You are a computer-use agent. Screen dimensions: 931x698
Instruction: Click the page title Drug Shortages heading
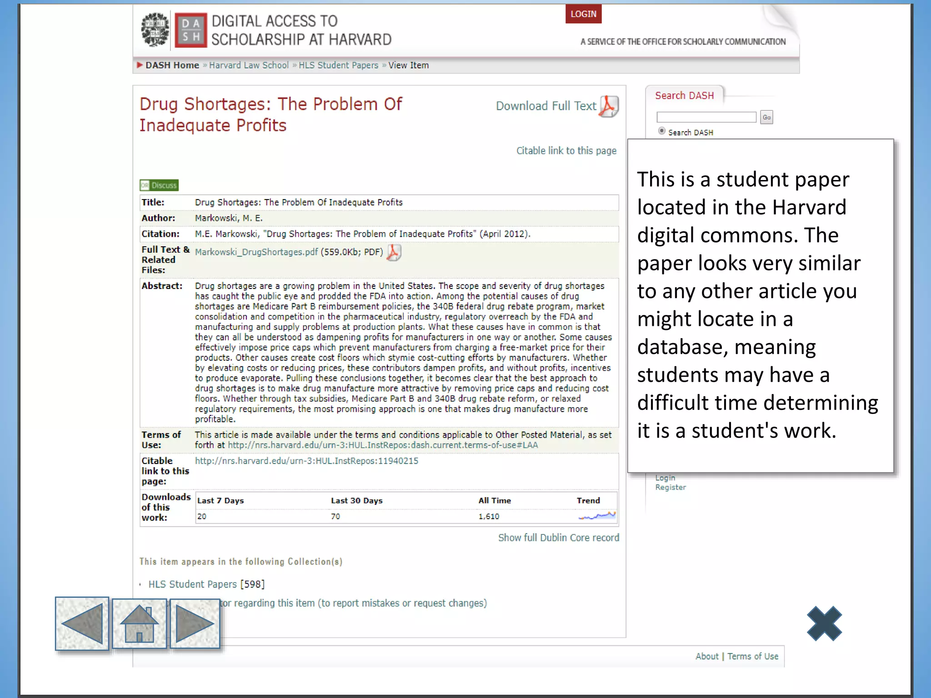pos(271,115)
